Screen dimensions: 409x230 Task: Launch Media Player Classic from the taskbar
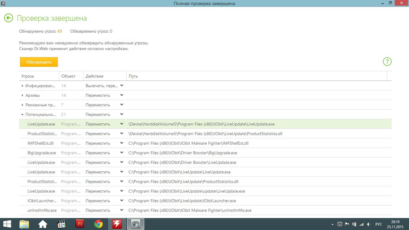[x=61, y=224]
